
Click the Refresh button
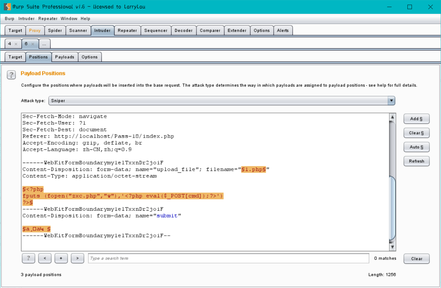(x=417, y=161)
